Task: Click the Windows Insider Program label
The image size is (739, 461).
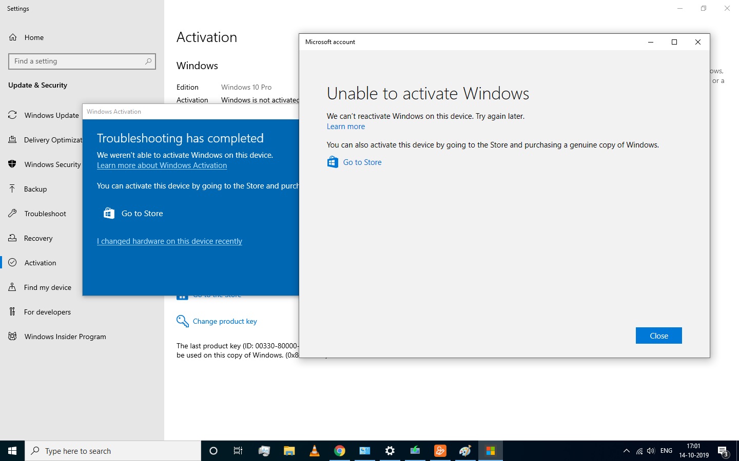Action: (65, 337)
